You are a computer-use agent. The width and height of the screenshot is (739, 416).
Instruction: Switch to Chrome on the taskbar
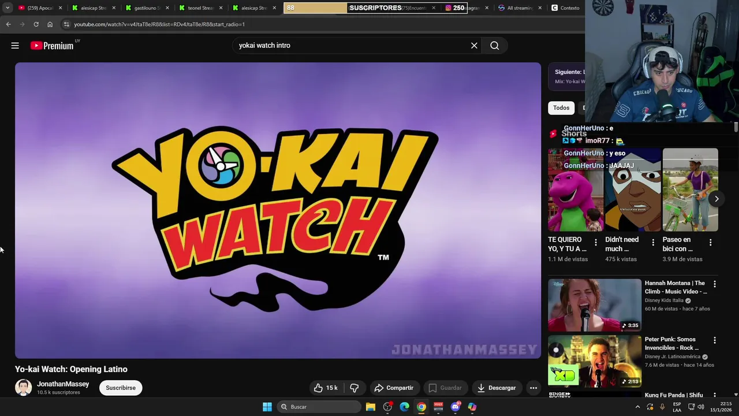pos(421,407)
